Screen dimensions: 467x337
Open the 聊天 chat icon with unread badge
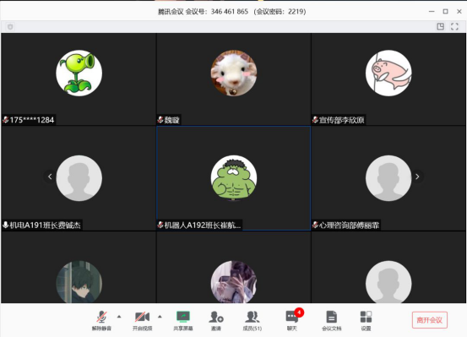pyautogui.click(x=292, y=320)
